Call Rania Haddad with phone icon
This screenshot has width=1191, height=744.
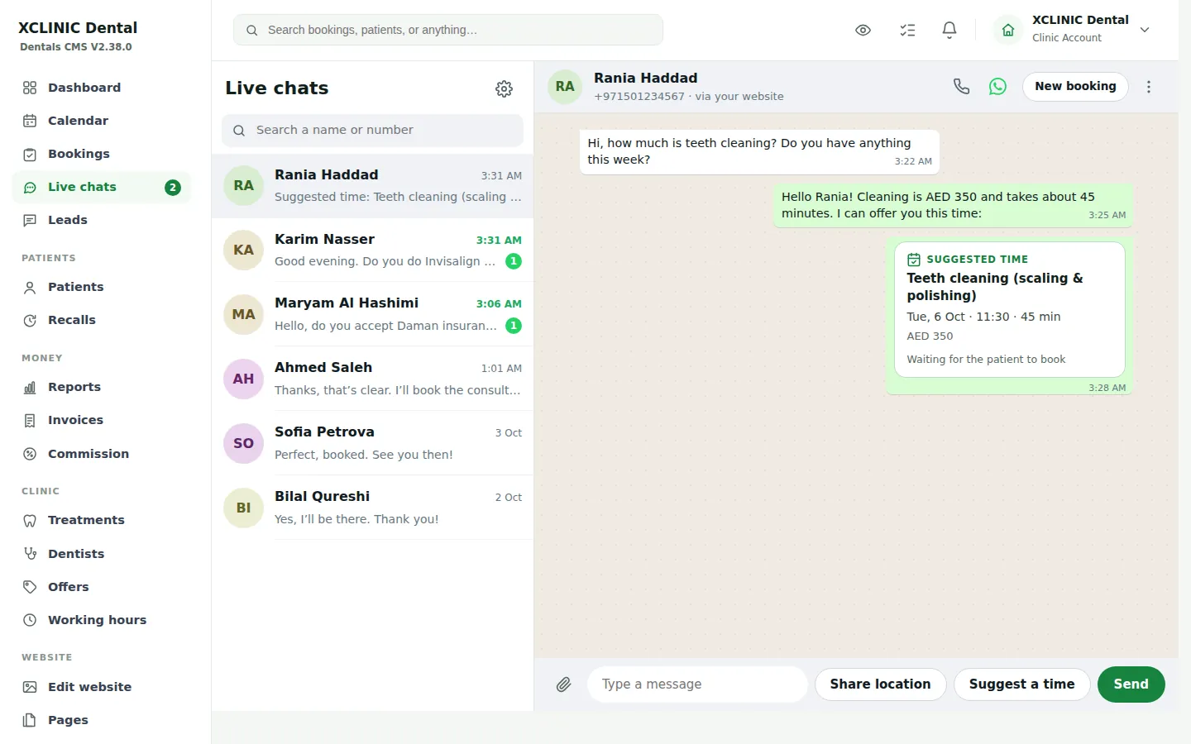tap(961, 86)
